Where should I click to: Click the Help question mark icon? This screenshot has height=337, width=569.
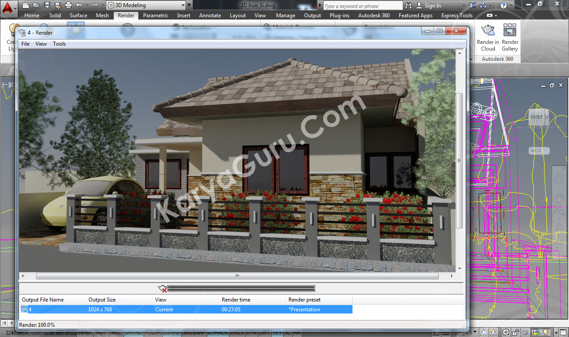point(503,5)
